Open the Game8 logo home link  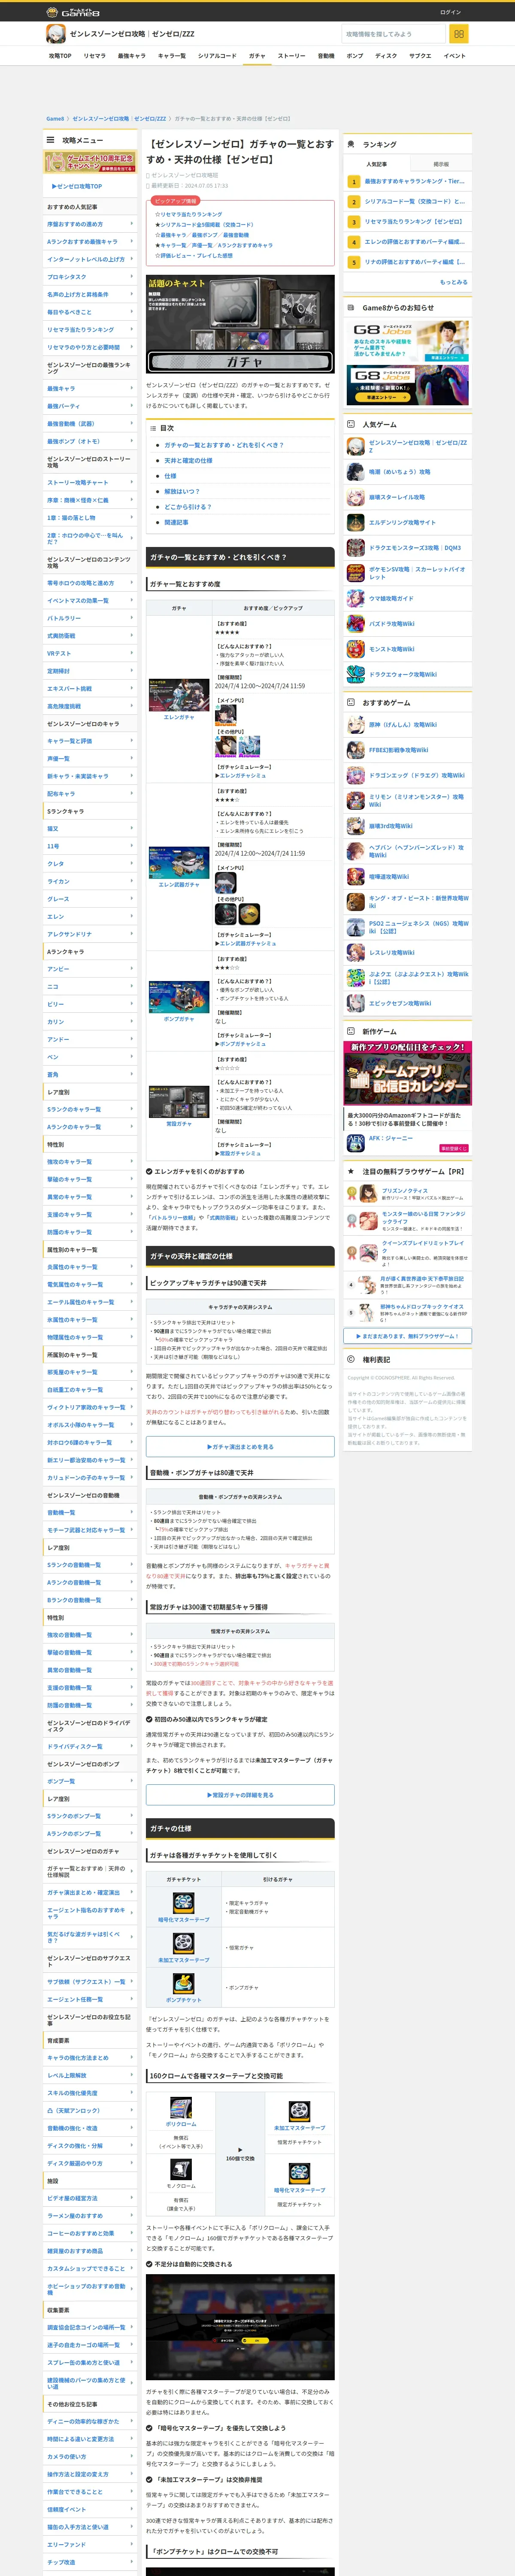pos(73,11)
